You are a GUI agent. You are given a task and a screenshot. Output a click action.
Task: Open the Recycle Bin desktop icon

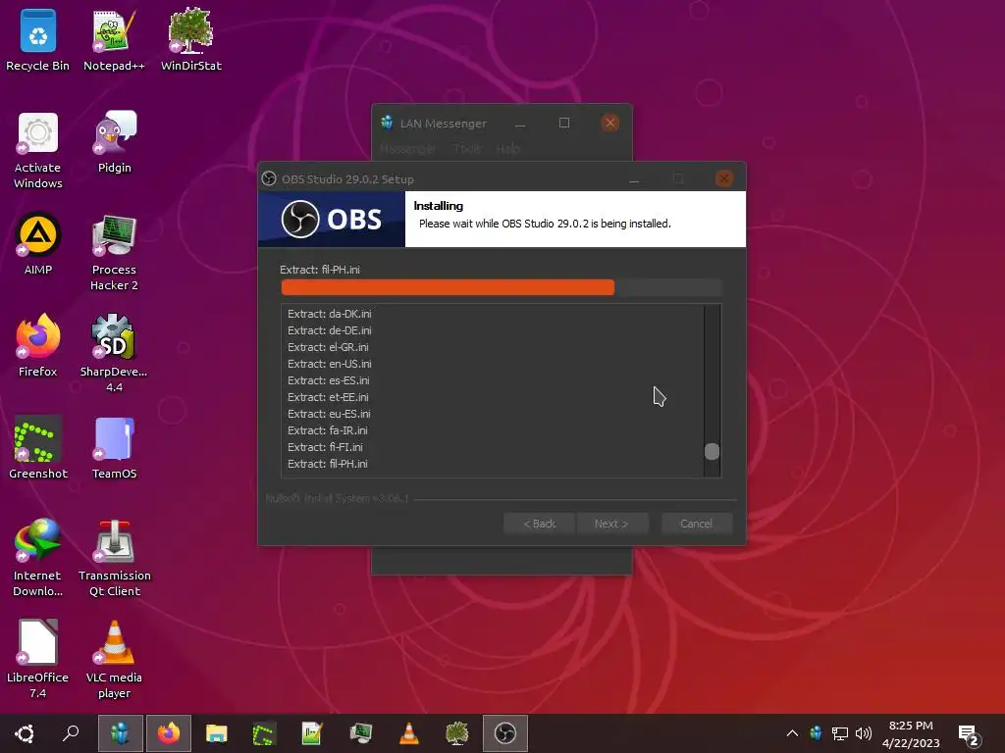pos(38,39)
